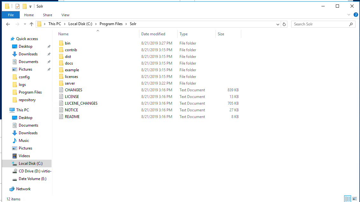Select the bin folder icon
This screenshot has width=360, height=202.
61,43
